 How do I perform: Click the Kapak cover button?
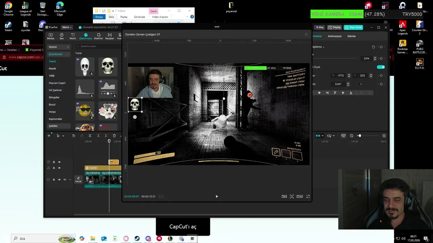pyautogui.click(x=78, y=180)
